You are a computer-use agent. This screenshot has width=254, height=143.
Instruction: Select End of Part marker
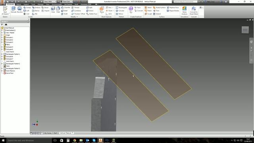tap(8, 73)
